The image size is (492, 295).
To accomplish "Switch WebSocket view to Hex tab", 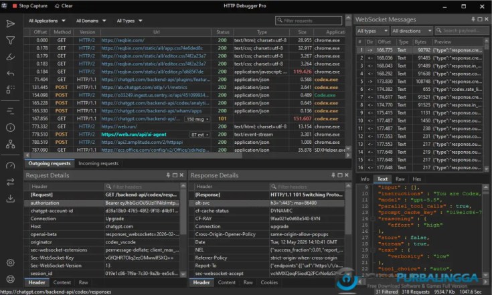I will pos(416,179).
